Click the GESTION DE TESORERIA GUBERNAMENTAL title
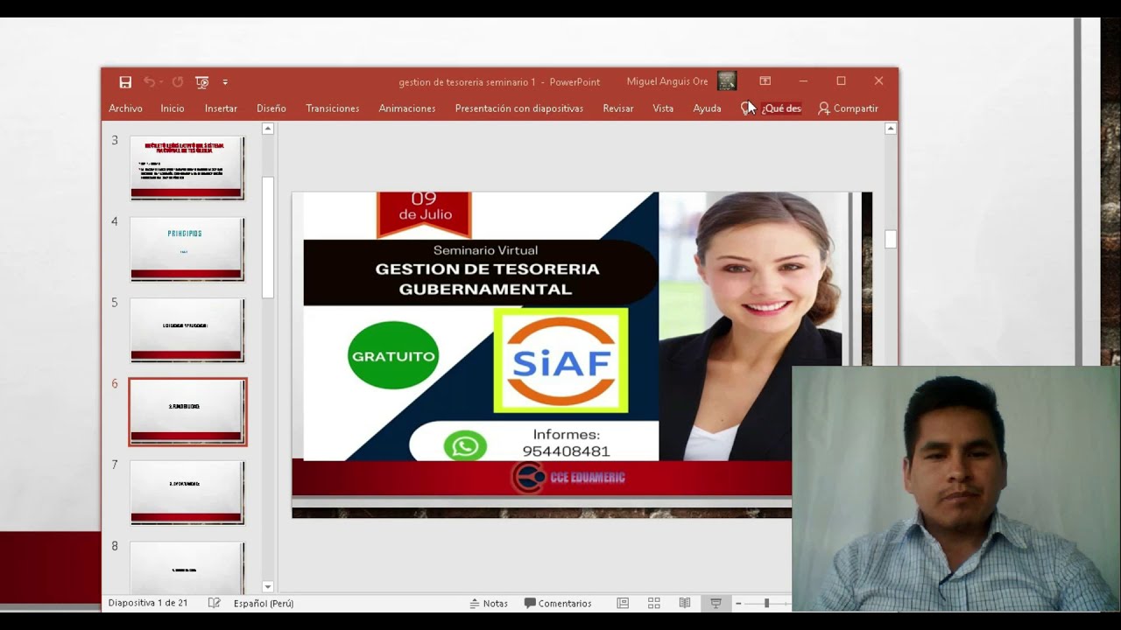This screenshot has width=1121, height=630. click(x=487, y=278)
